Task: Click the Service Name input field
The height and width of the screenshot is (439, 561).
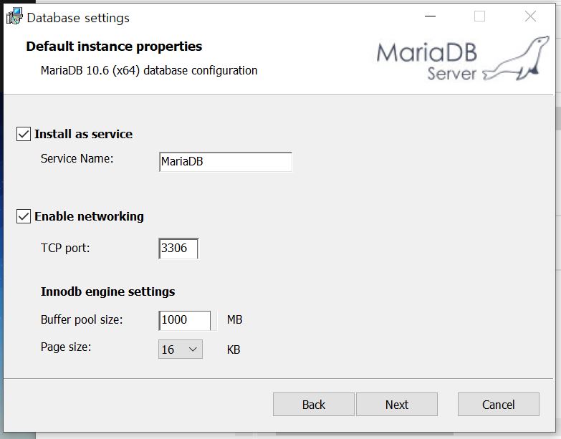Action: coord(226,162)
